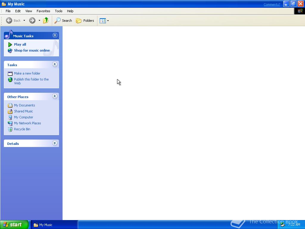Screen dimensions: 305x229
Task: Click the Comments? link in title bar
Action: tap(272, 4)
